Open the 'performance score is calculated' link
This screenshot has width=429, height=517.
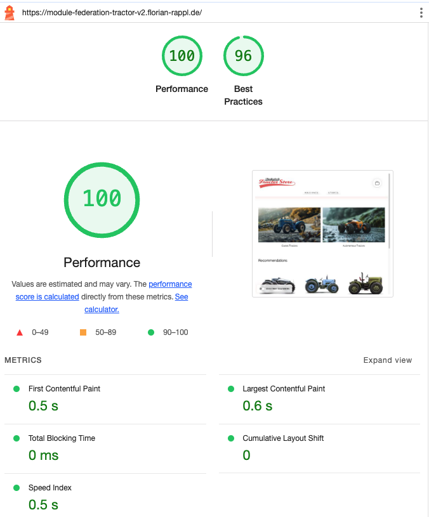[x=103, y=290]
